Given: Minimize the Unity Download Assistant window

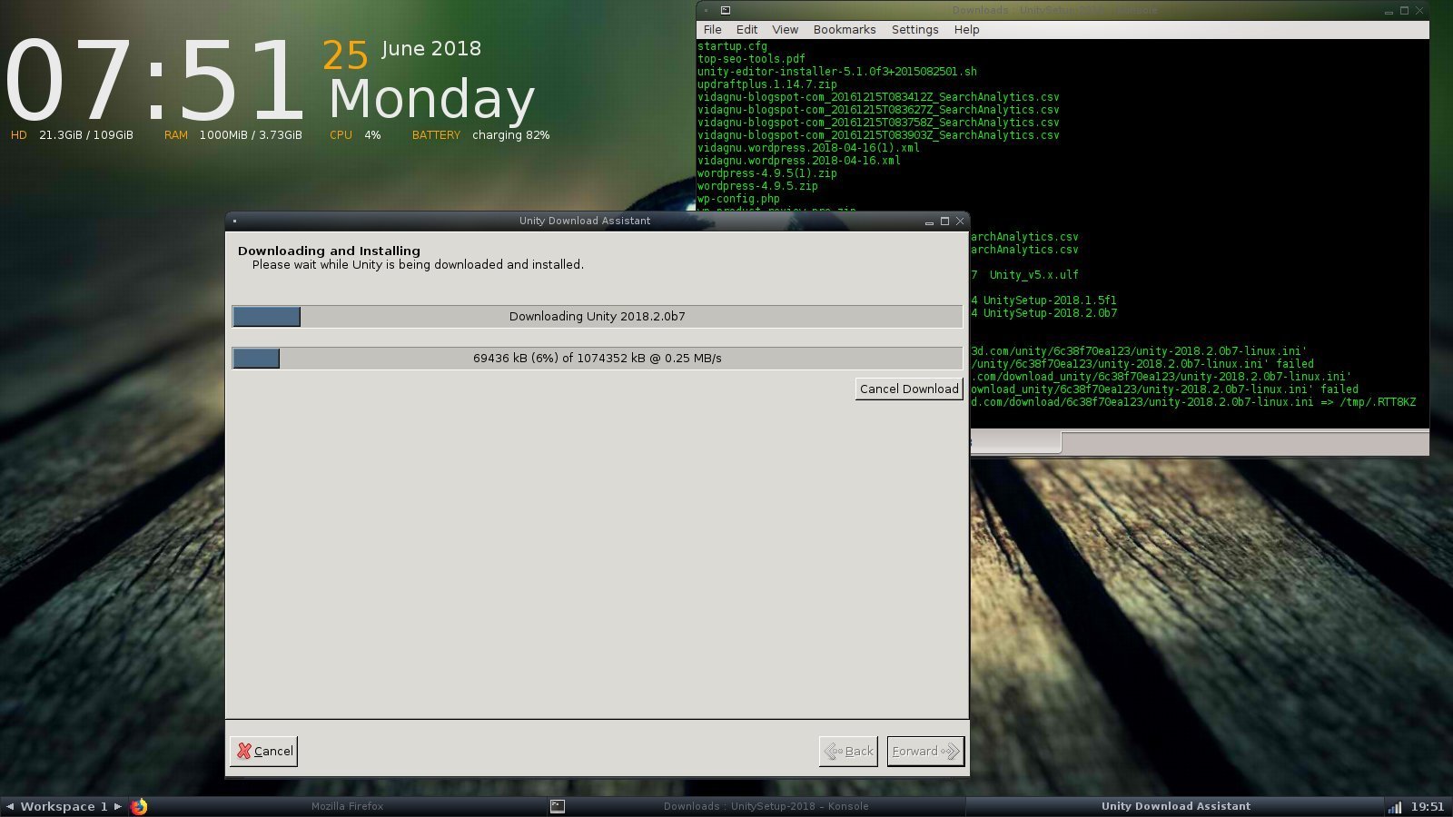Looking at the screenshot, I should (x=929, y=221).
